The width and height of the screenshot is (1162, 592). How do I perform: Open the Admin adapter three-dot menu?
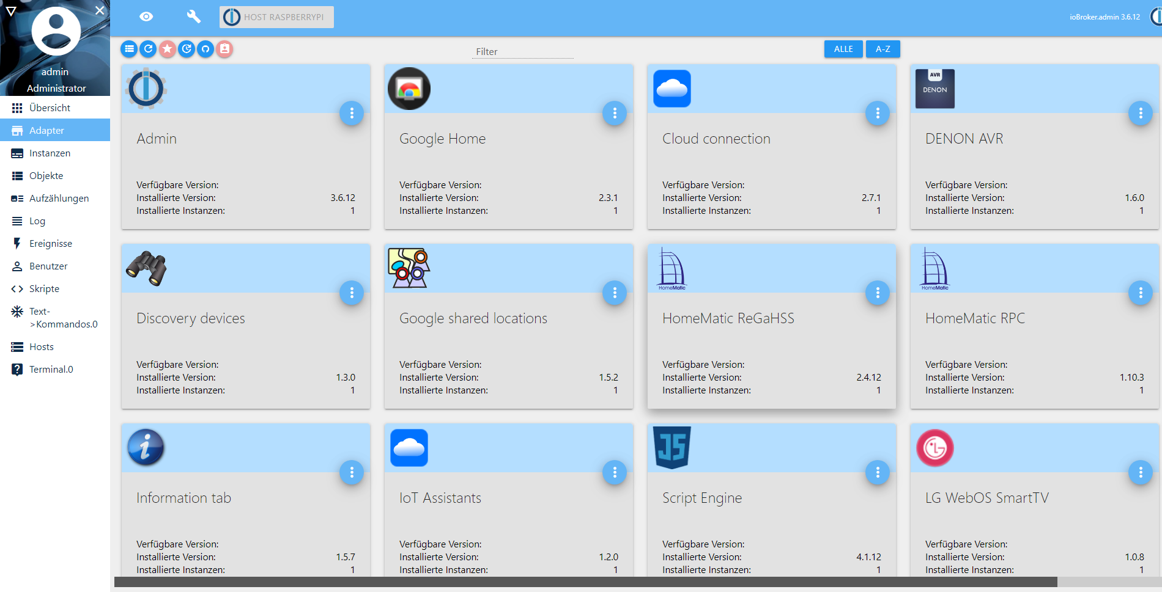352,113
